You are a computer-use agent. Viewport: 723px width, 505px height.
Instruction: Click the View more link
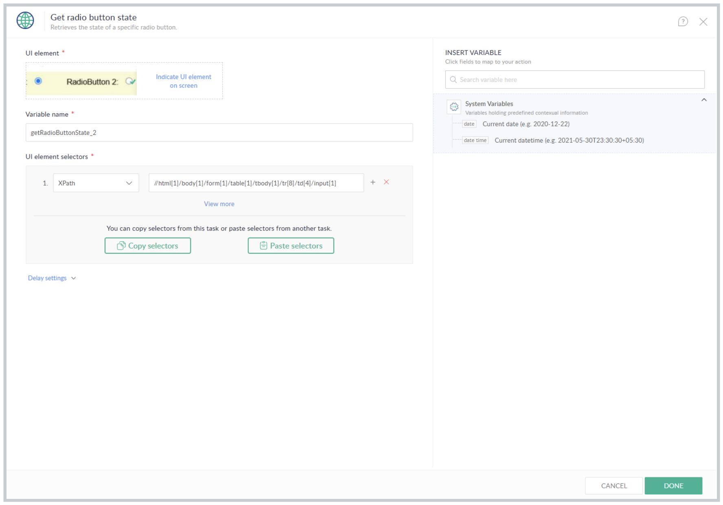(219, 204)
